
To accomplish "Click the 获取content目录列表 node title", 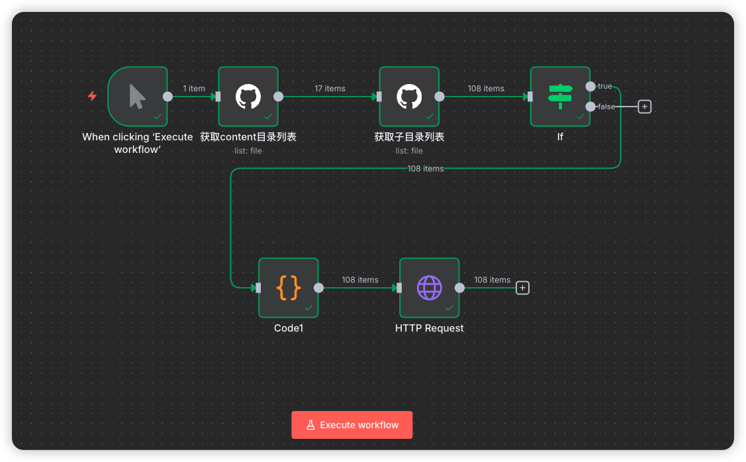I will coord(248,137).
